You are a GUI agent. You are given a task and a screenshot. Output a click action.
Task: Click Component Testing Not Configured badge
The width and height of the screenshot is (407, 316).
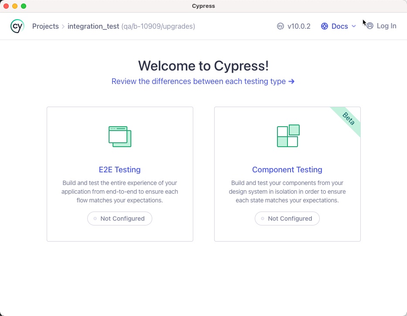coord(287,219)
